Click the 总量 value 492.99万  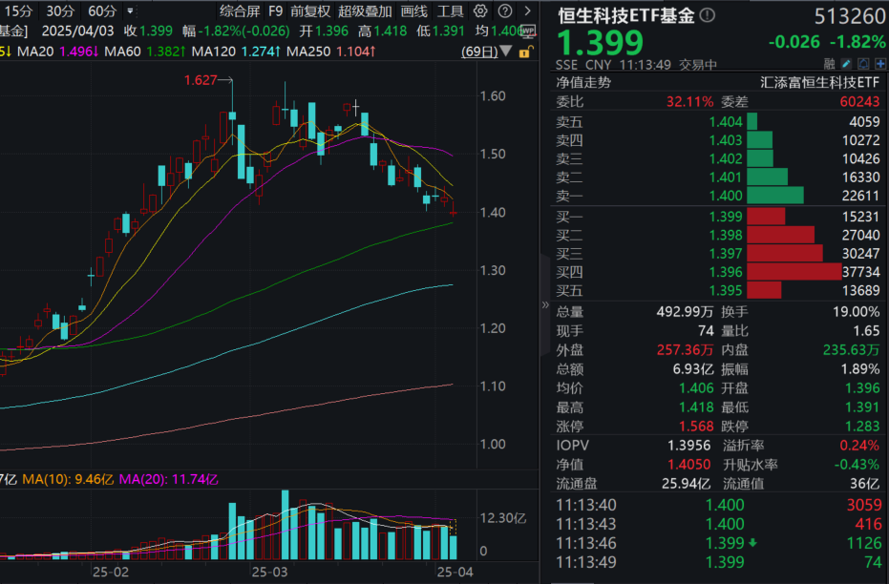coord(685,312)
